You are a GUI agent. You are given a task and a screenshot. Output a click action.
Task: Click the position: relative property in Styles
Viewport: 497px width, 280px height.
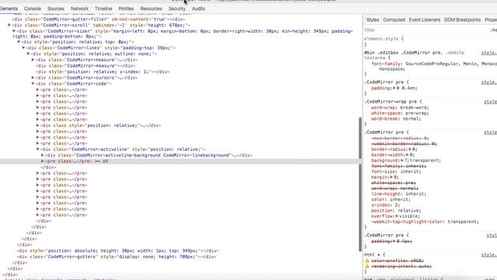pyautogui.click(x=396, y=211)
